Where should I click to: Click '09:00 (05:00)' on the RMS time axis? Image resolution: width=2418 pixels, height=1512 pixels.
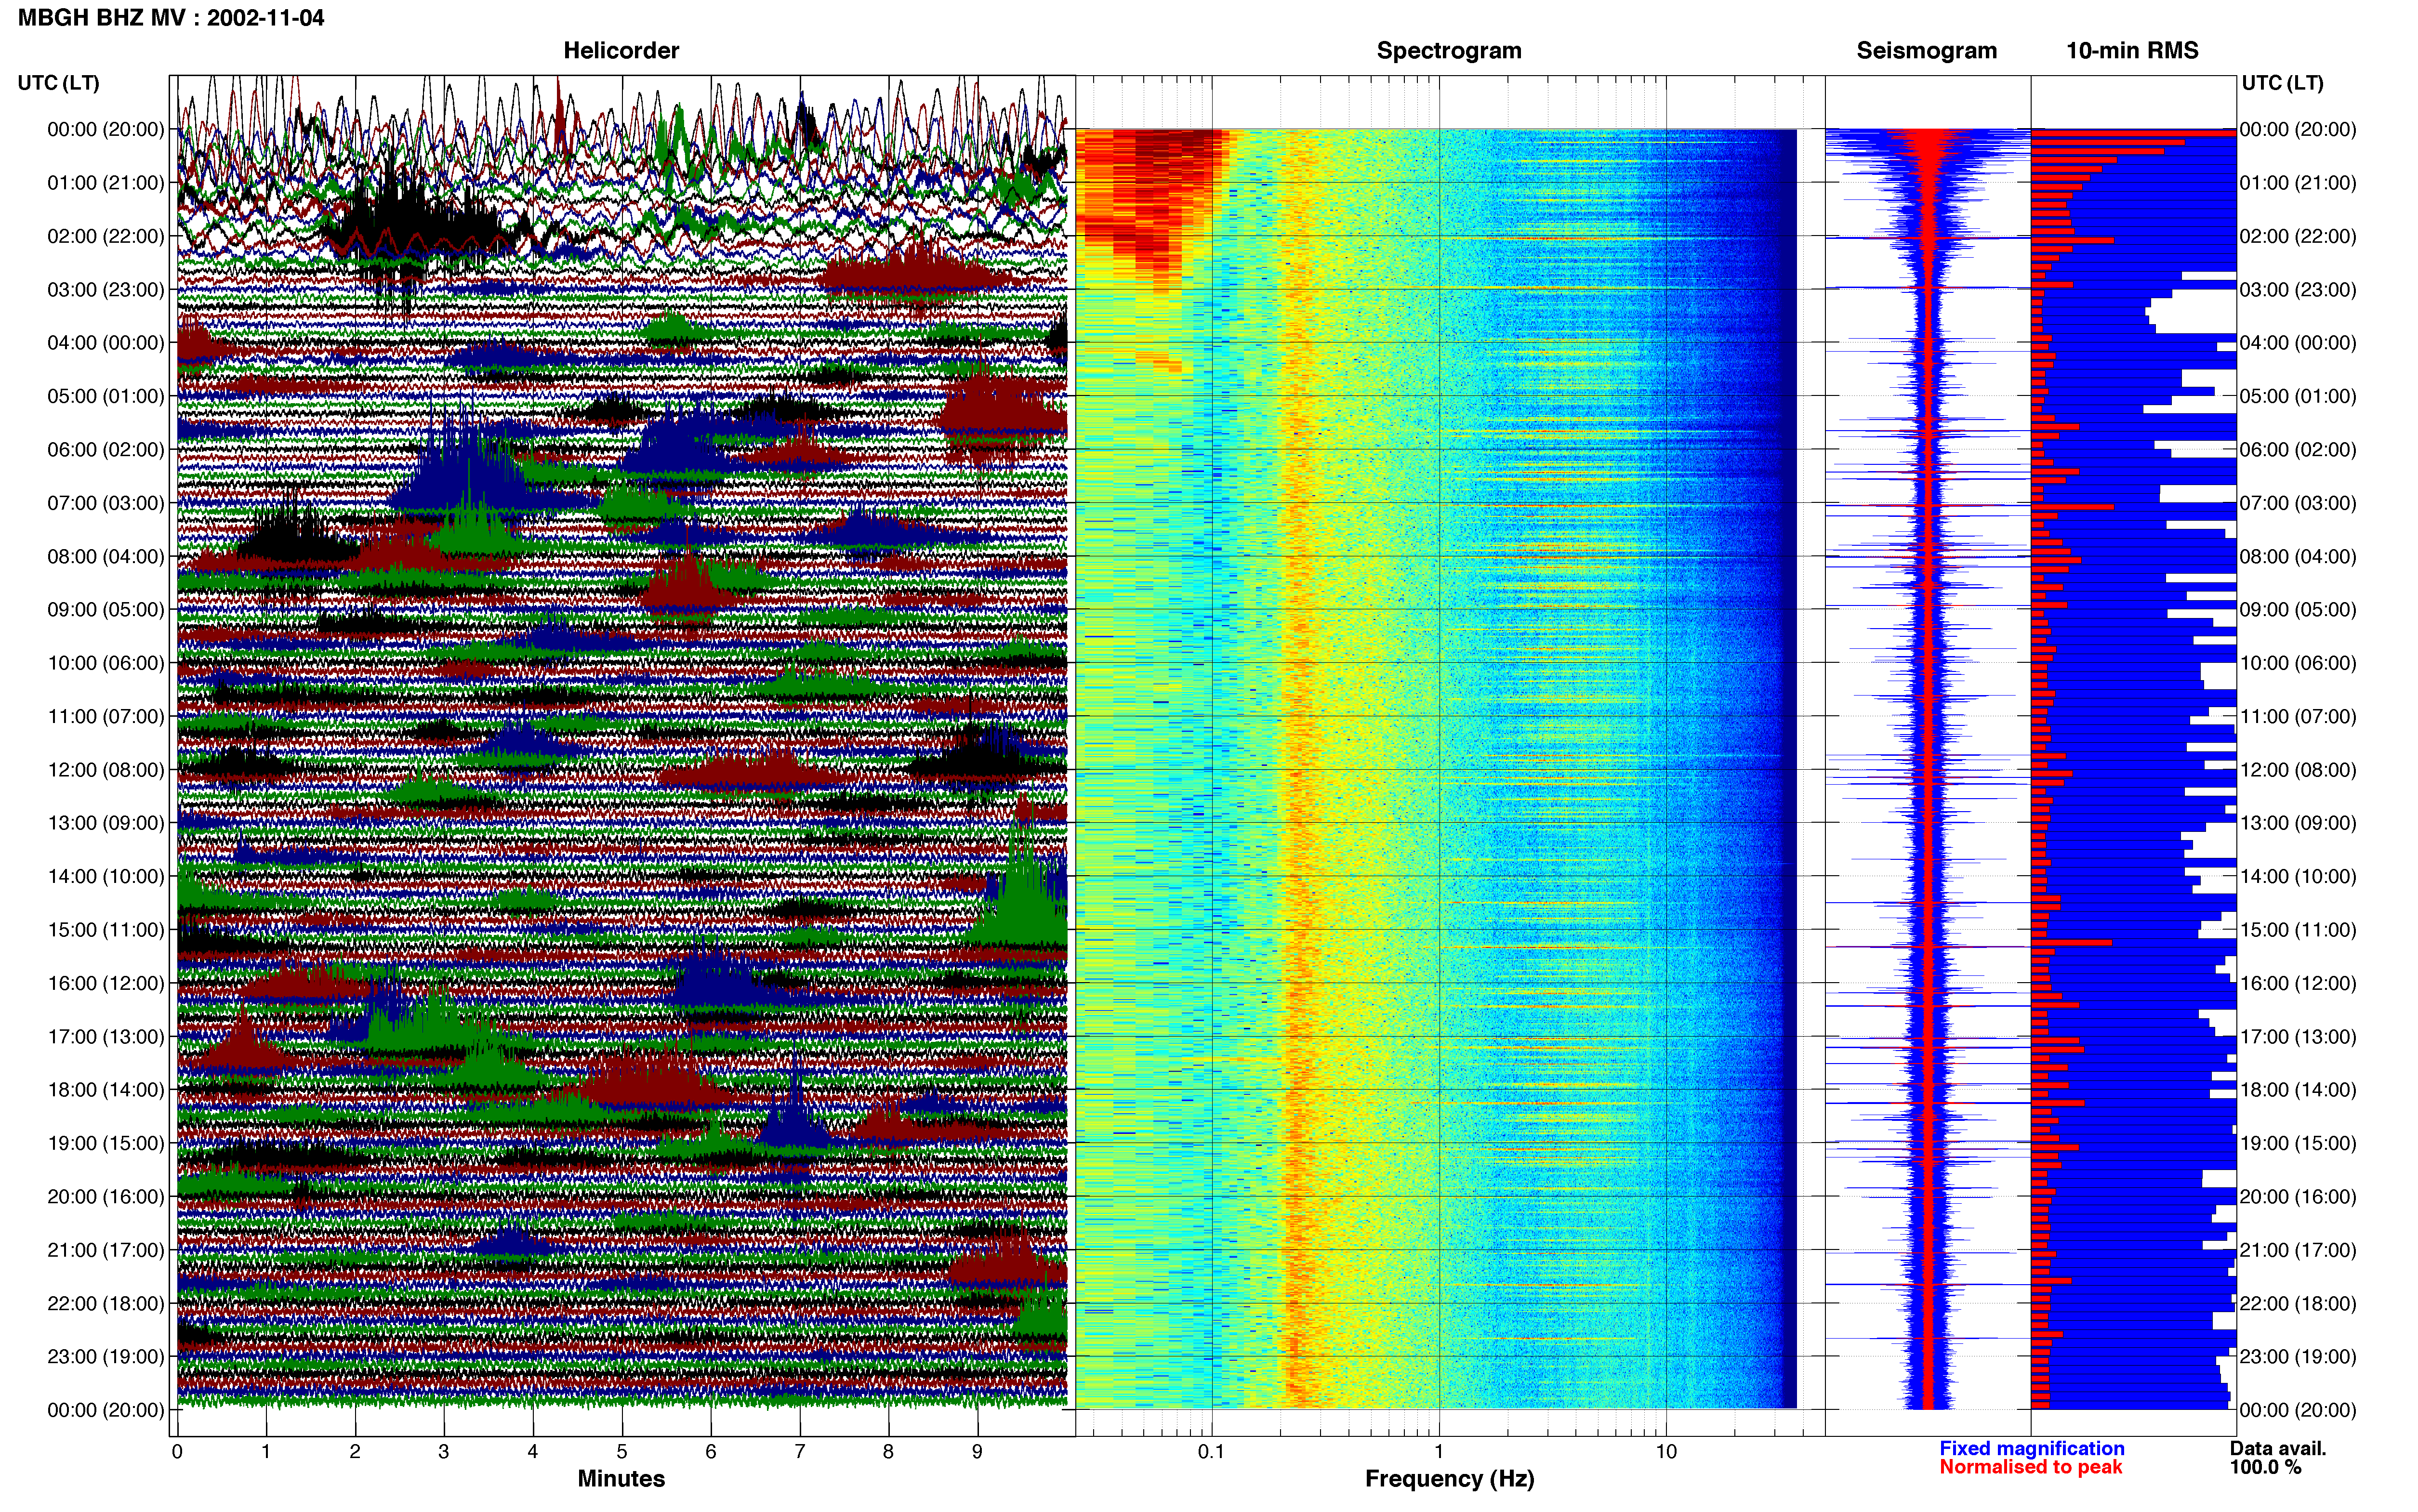[x=2298, y=610]
